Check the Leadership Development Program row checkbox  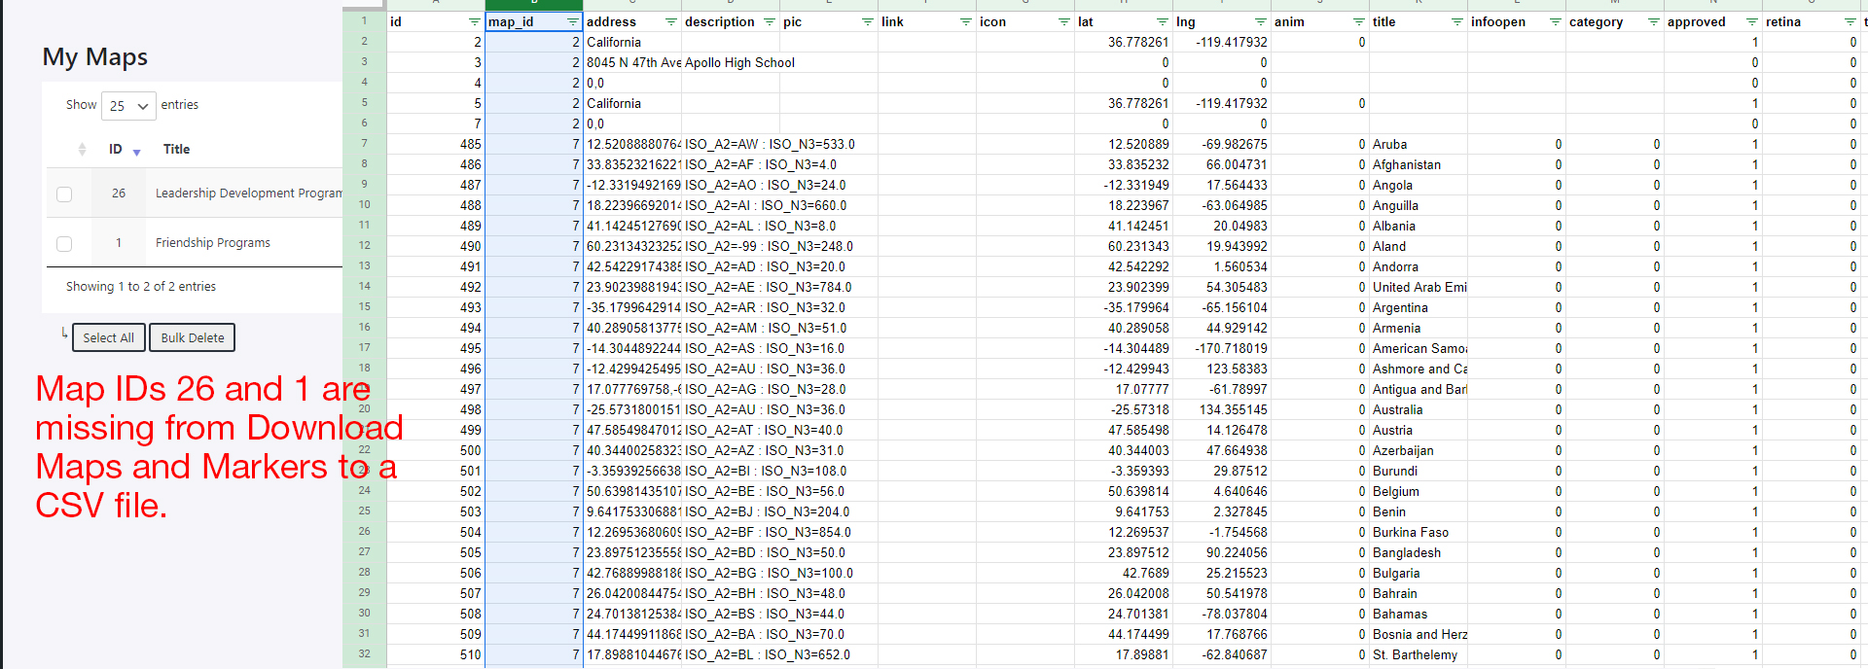(64, 194)
